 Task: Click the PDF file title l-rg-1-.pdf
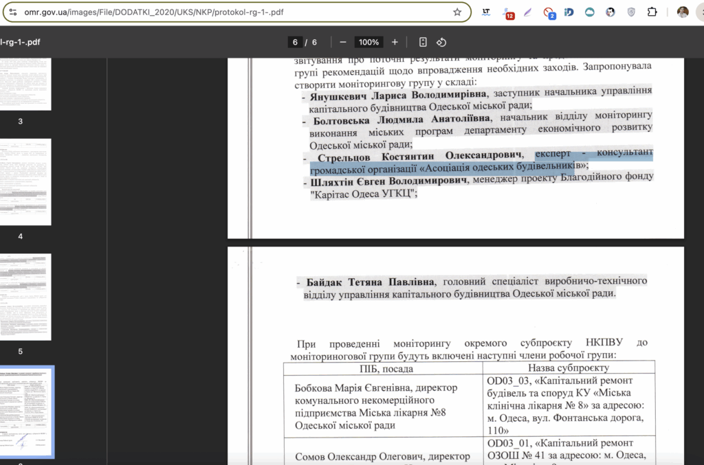(20, 42)
